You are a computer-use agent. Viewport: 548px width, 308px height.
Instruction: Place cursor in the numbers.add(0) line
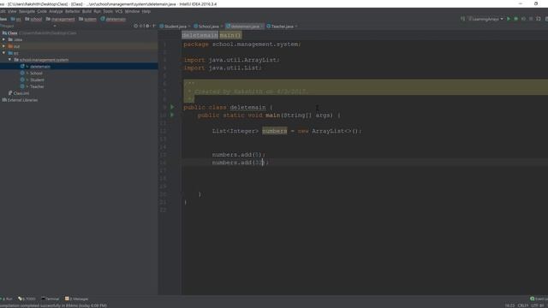tap(239, 154)
